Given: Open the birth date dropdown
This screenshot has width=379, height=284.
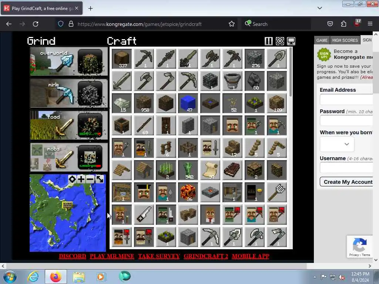Looking at the screenshot, I should click(337, 144).
